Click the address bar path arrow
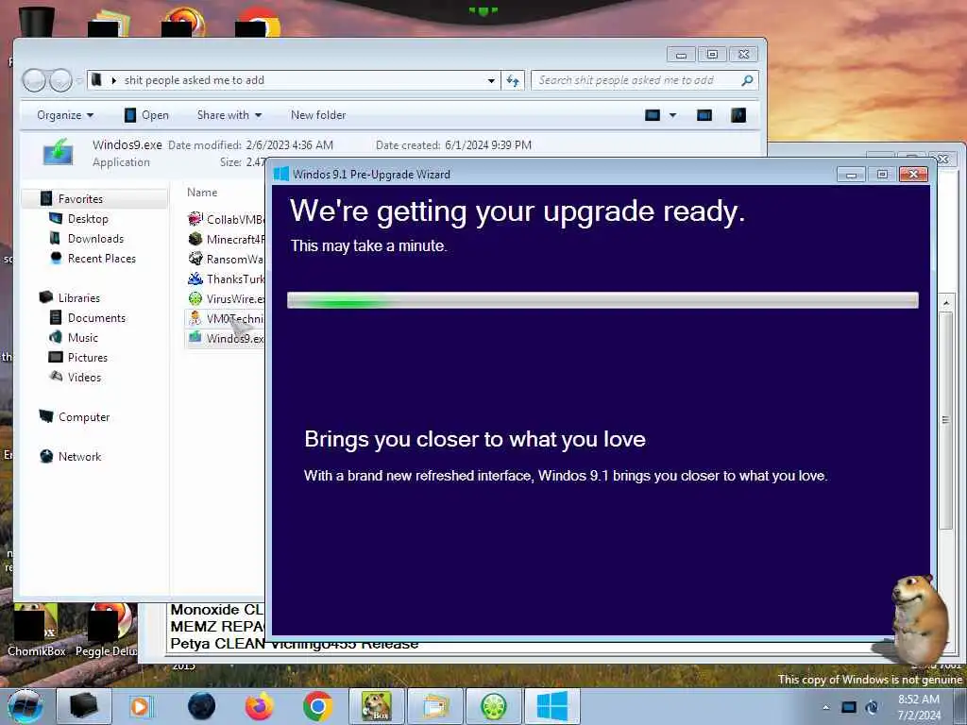This screenshot has height=725, width=967. point(113,80)
